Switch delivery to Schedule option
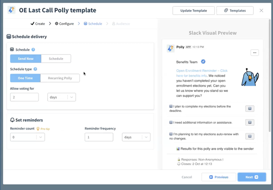 (x=56, y=58)
